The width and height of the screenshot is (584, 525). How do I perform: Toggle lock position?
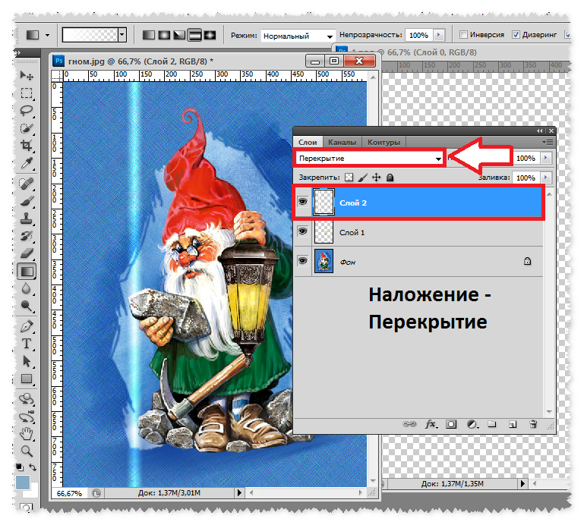[x=377, y=178]
